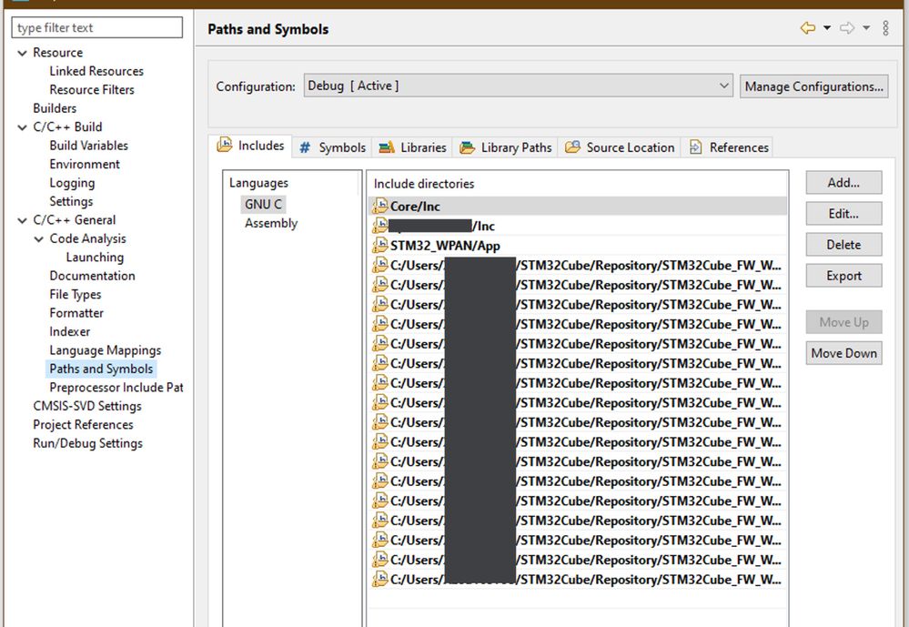The image size is (909, 627).
Task: Collapse the Resource tree node
Action: pyautogui.click(x=22, y=53)
